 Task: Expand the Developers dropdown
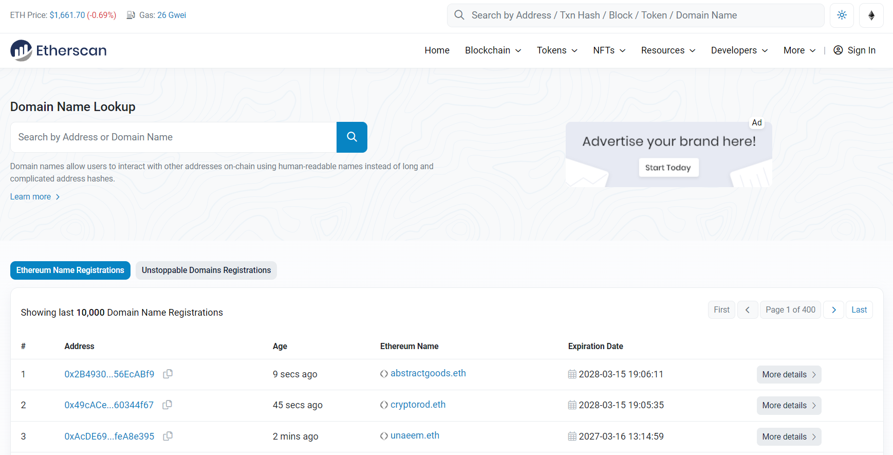coord(739,50)
